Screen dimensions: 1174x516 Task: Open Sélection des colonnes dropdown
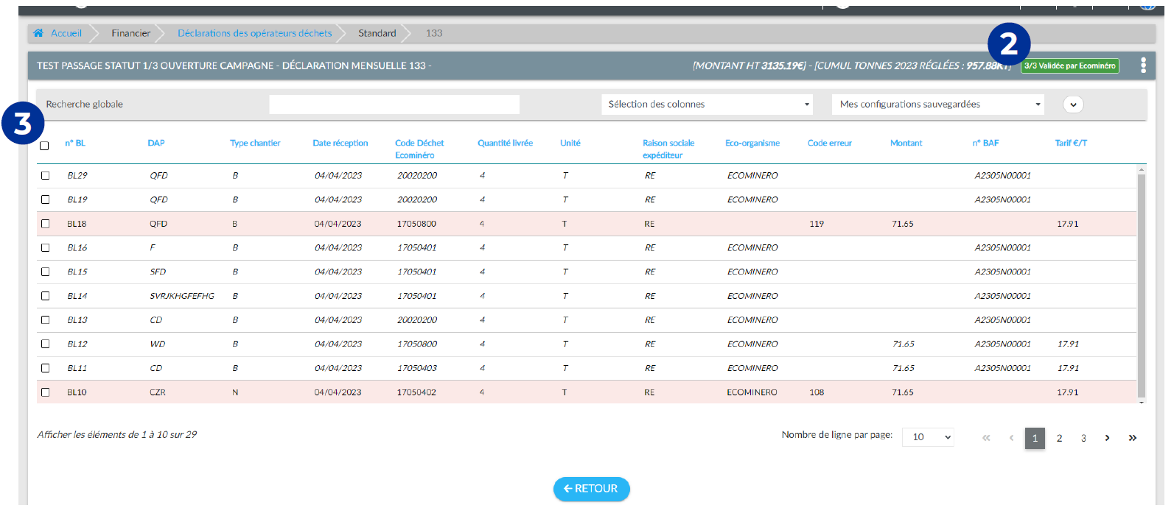pos(707,105)
